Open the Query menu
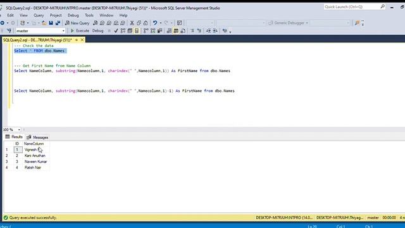The height and width of the screenshot is (228, 405). click(39, 15)
